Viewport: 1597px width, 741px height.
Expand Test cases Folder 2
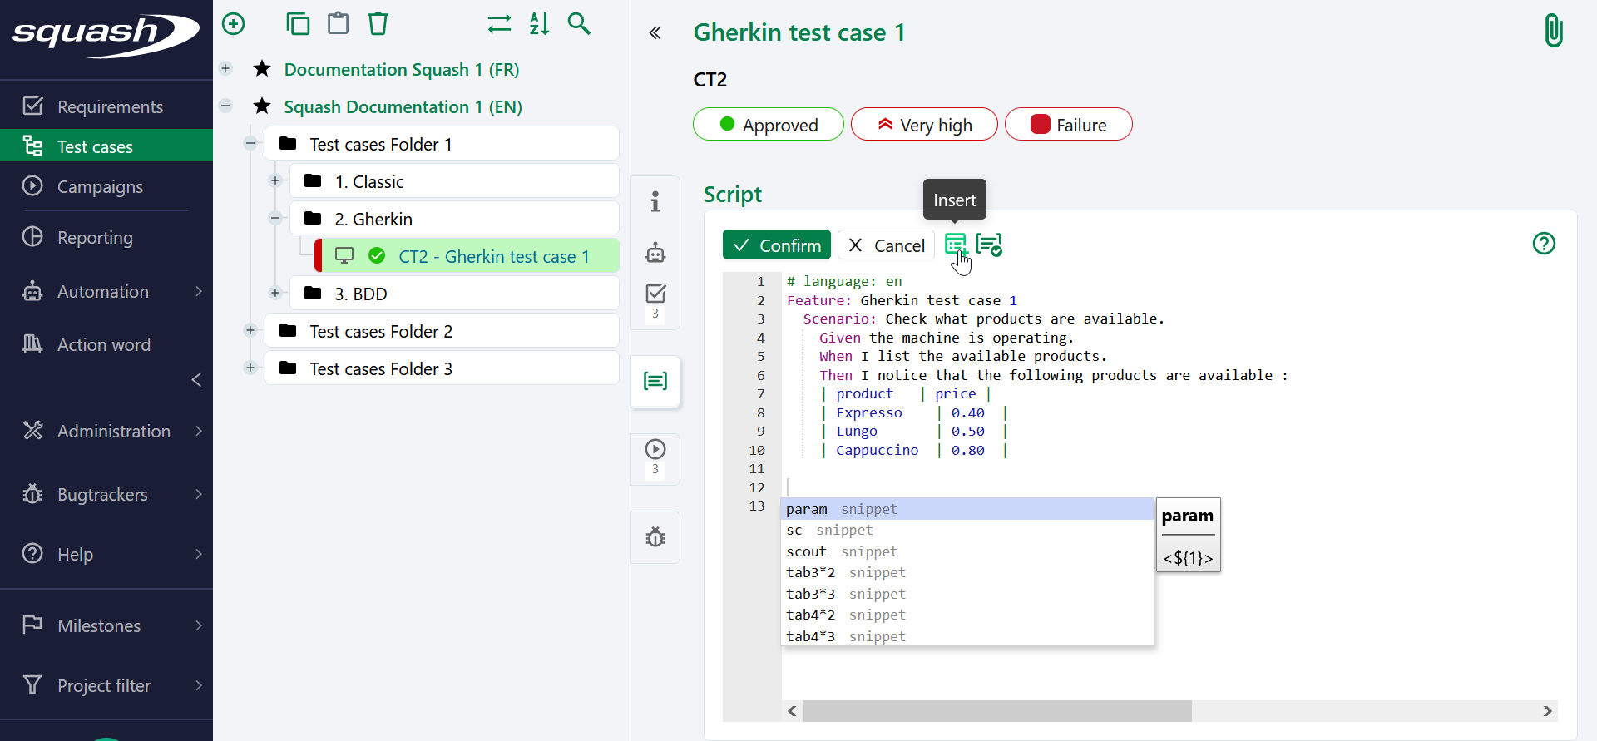click(x=250, y=331)
